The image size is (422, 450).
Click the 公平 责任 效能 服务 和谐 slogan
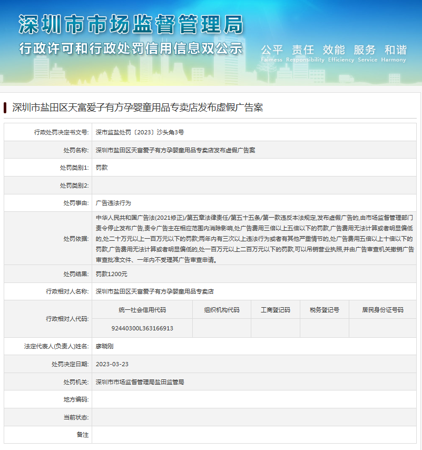[x=334, y=51]
